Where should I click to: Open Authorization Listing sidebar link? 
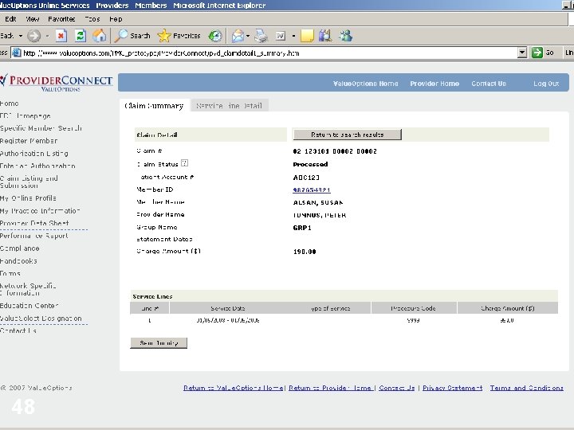pyautogui.click(x=34, y=154)
